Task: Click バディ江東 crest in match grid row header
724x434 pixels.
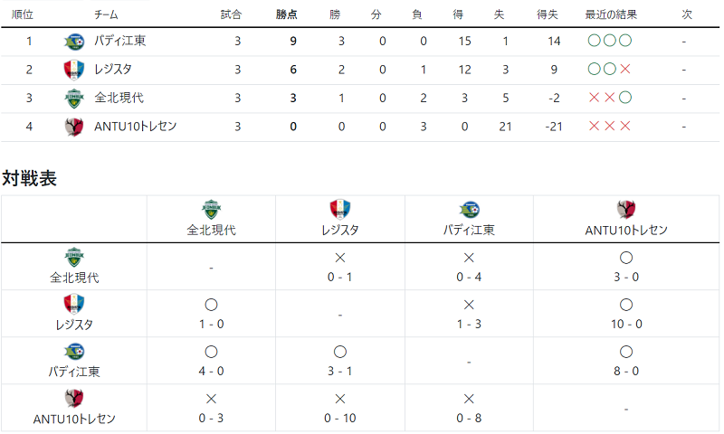Action: 74,352
